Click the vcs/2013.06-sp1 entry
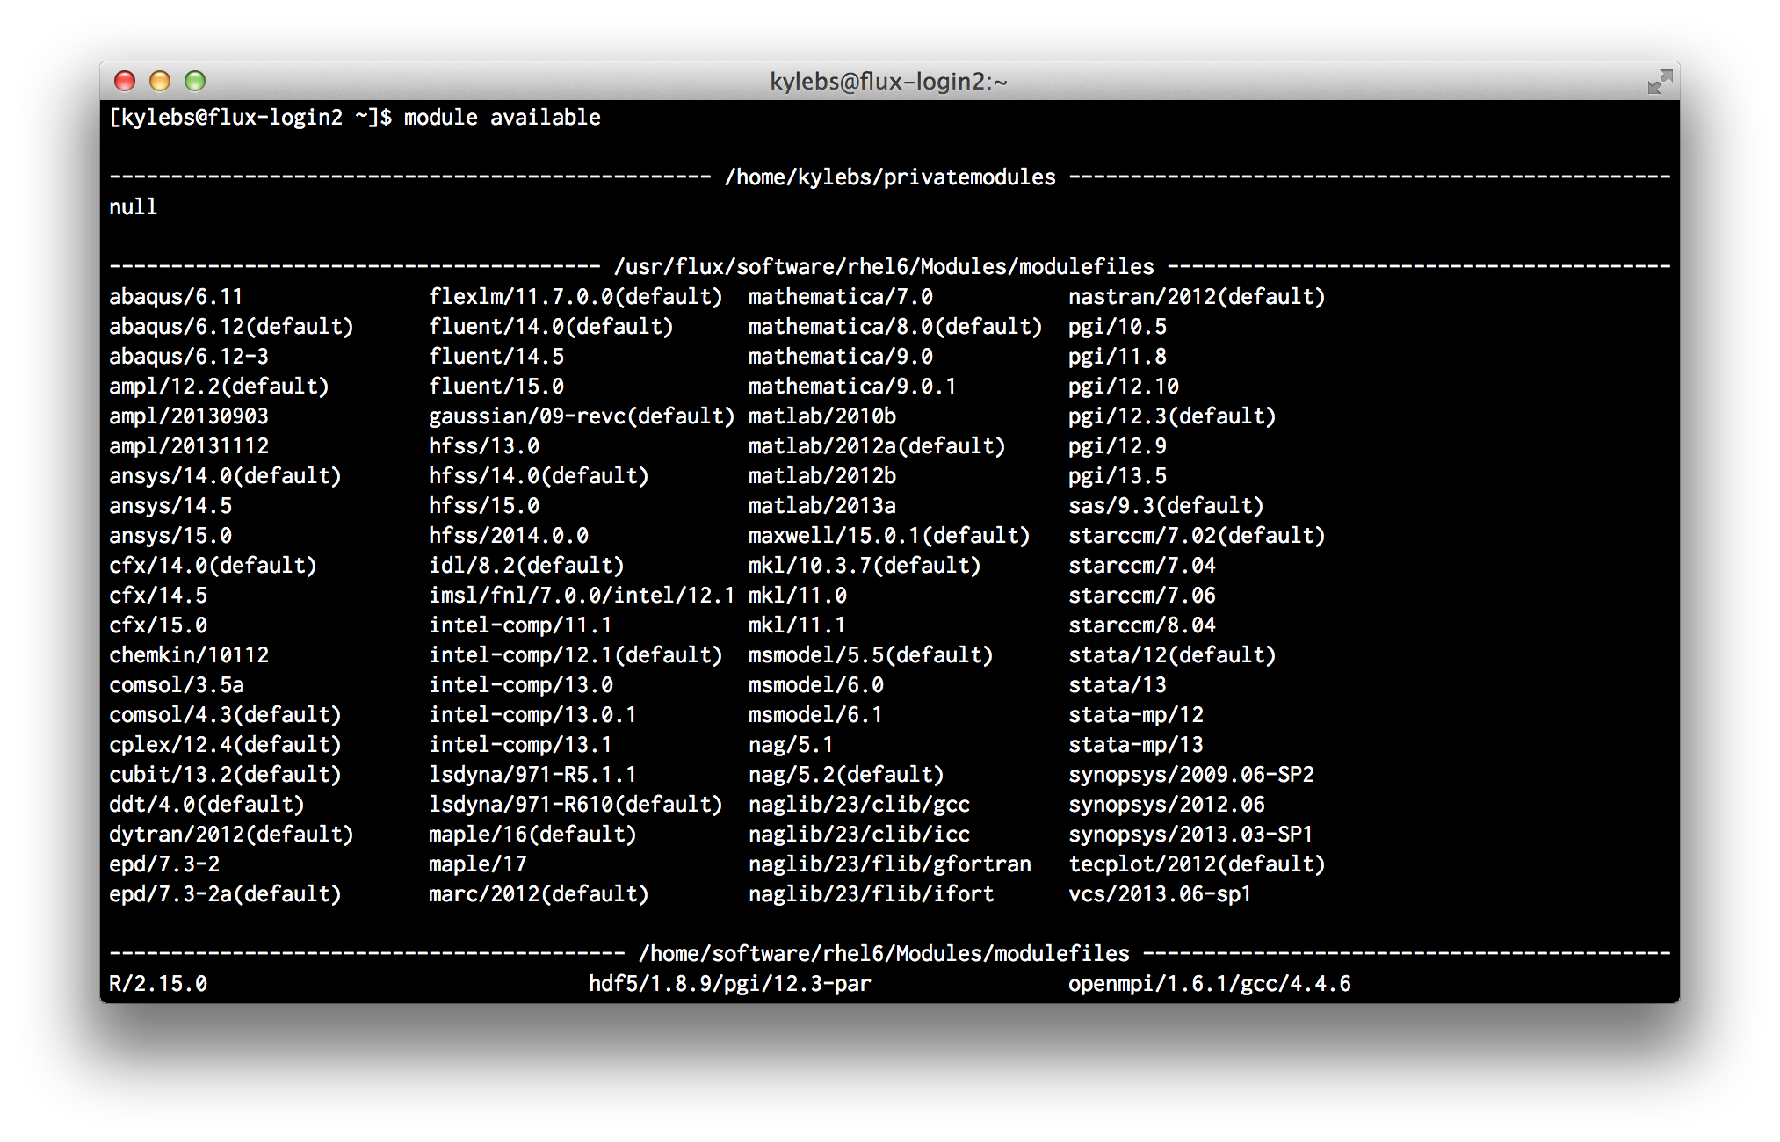The width and height of the screenshot is (1780, 1142). pos(1160,893)
